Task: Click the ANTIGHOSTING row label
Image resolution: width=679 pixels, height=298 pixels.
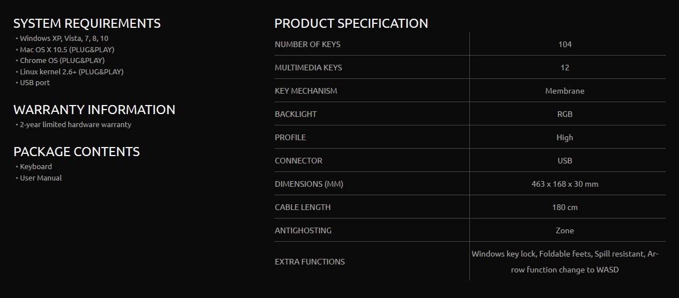Action: point(303,230)
